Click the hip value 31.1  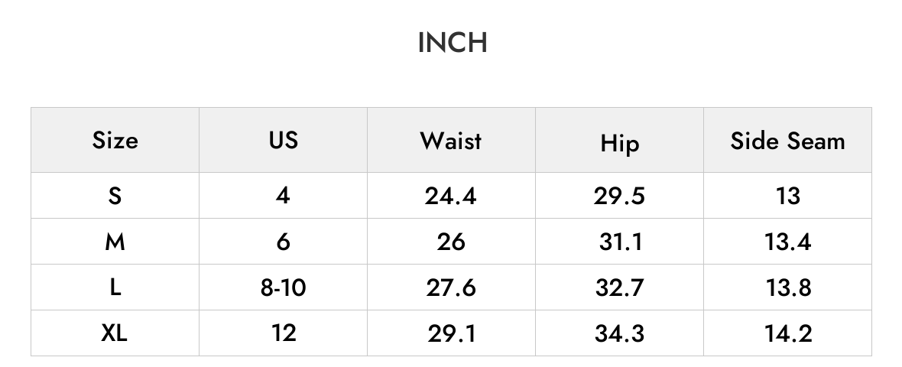[620, 242]
